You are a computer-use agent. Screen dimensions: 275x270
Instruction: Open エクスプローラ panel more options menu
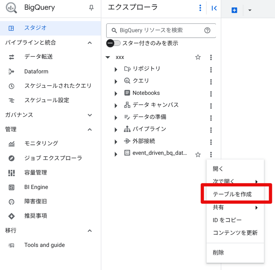pyautogui.click(x=200, y=8)
